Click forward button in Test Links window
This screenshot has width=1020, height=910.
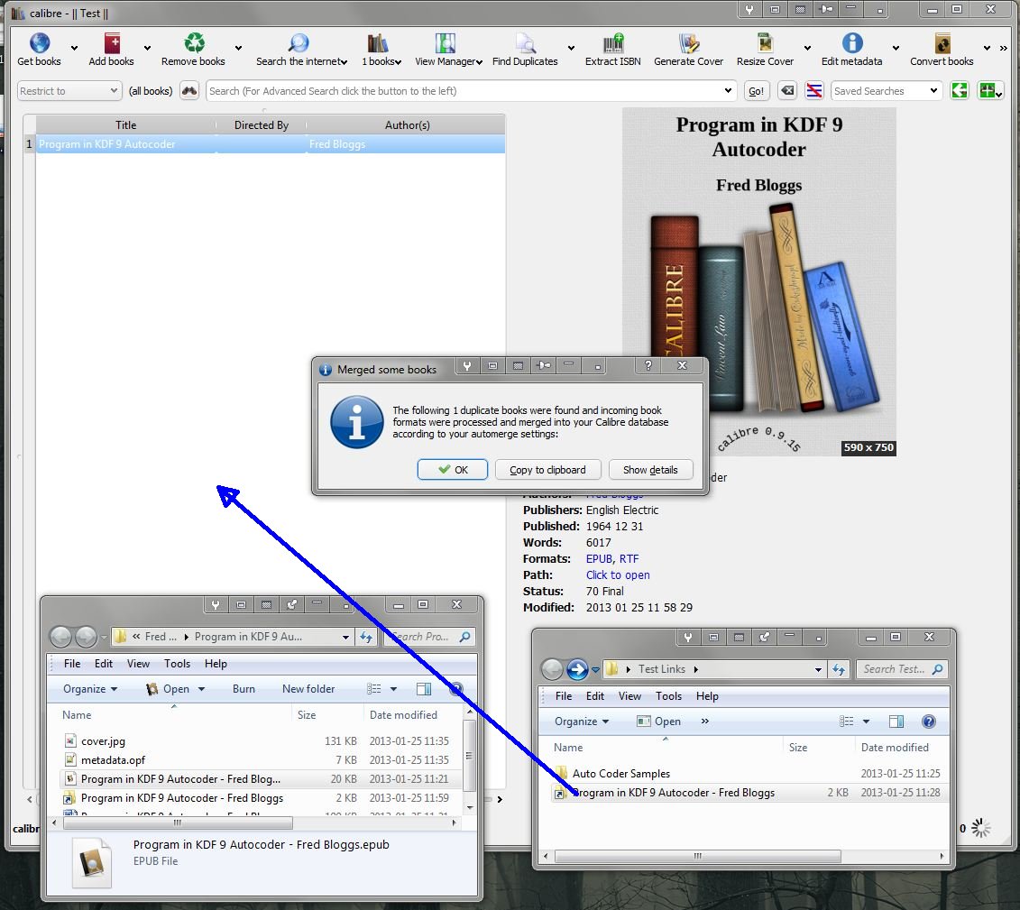point(576,668)
